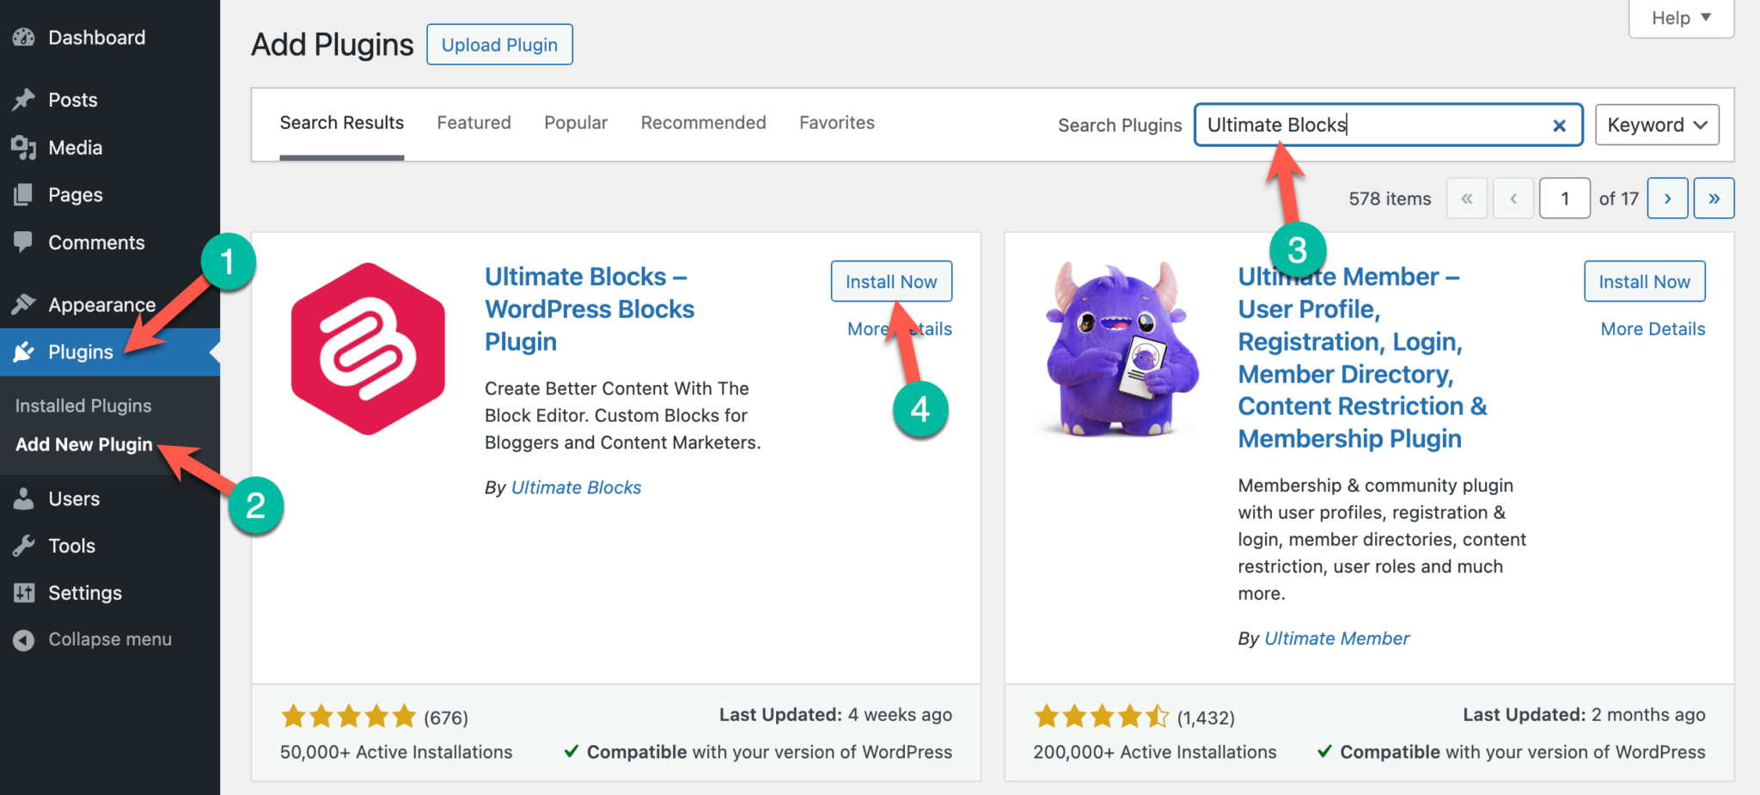Screen dimensions: 1760x795
Task: Switch to the Featured plugins tab
Action: coord(474,122)
